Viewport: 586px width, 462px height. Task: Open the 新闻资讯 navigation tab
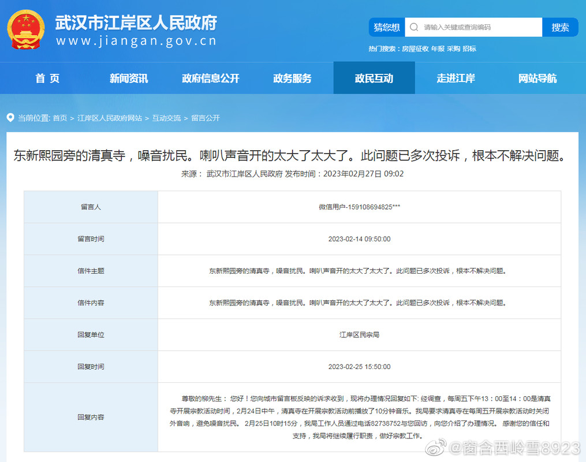click(129, 78)
